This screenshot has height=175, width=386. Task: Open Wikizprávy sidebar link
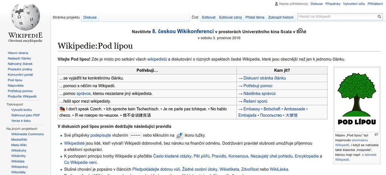pos(20,167)
